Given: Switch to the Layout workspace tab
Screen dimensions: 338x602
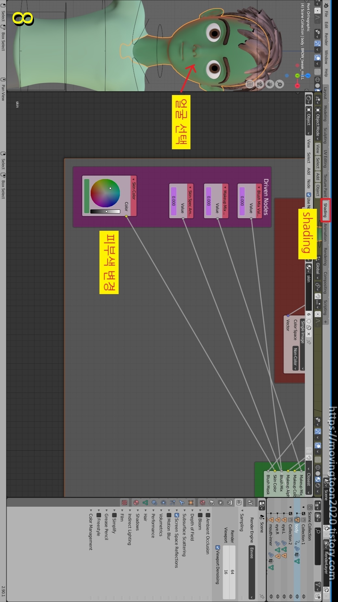Looking at the screenshot, I should 325,93.
